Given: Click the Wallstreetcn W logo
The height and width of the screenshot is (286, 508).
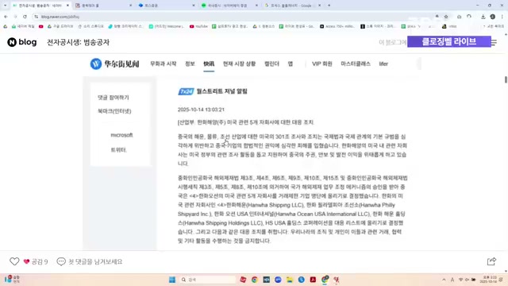Looking at the screenshot, I should [96, 64].
